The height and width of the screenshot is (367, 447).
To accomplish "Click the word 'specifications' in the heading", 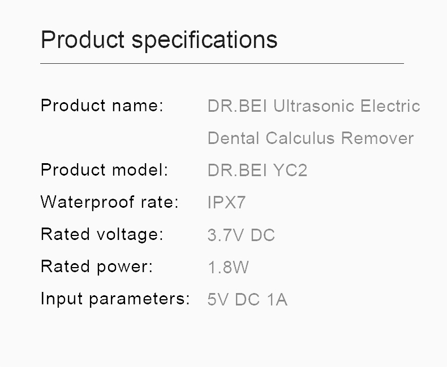I will pos(204,41).
